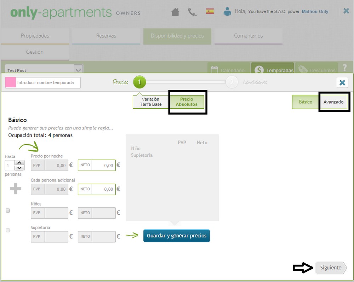
Task: Click the Siguiente button
Action: pos(331,268)
